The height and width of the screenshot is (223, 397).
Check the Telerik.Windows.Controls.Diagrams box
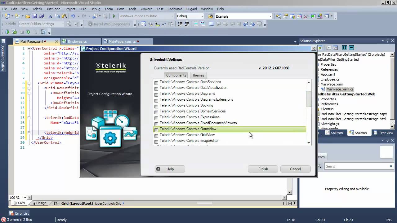point(156,94)
